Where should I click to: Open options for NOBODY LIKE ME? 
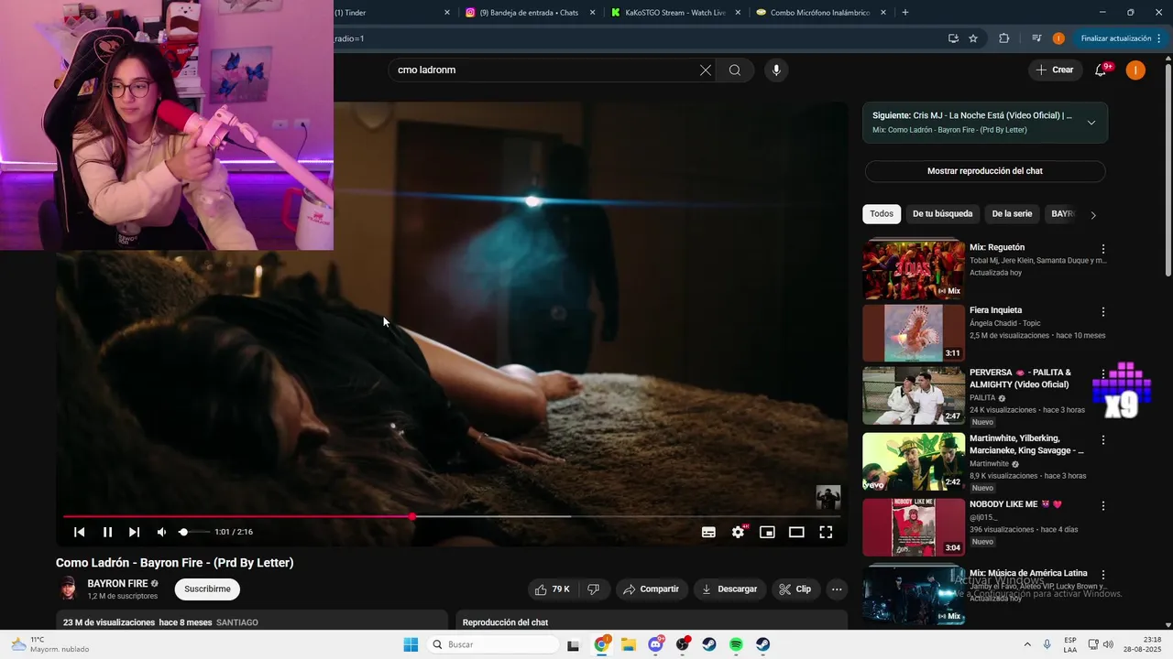click(1103, 506)
